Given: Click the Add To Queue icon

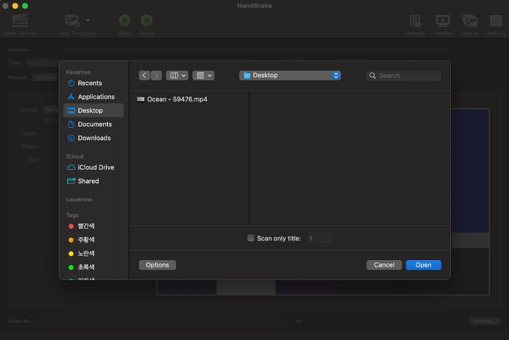Looking at the screenshot, I should (x=72, y=21).
